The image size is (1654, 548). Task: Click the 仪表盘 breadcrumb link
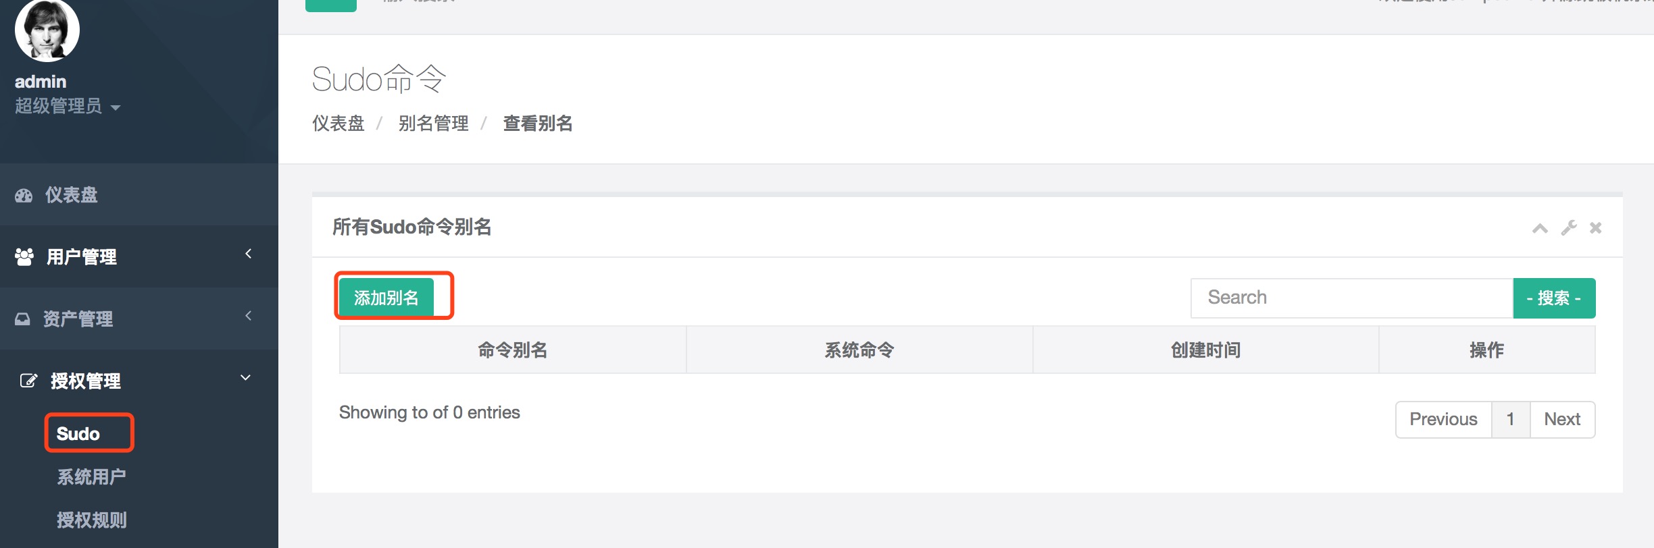click(x=338, y=124)
